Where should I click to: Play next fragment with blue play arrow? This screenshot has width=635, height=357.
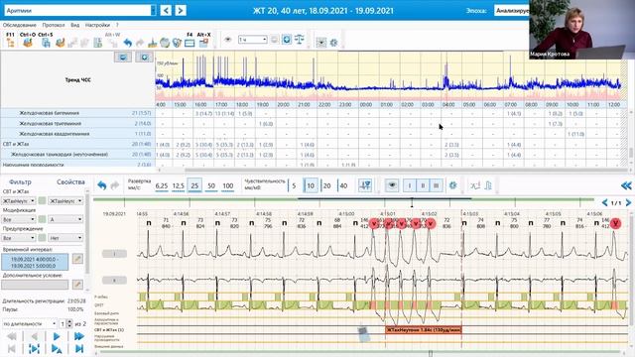pyautogui.click(x=57, y=336)
